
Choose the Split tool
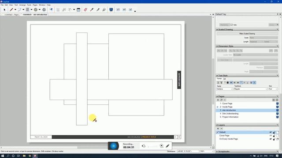click(x=98, y=10)
